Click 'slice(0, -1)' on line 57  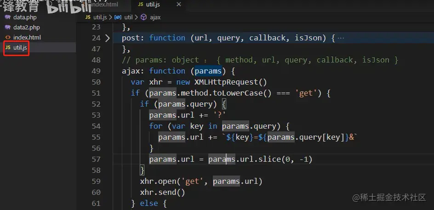(x=286, y=159)
